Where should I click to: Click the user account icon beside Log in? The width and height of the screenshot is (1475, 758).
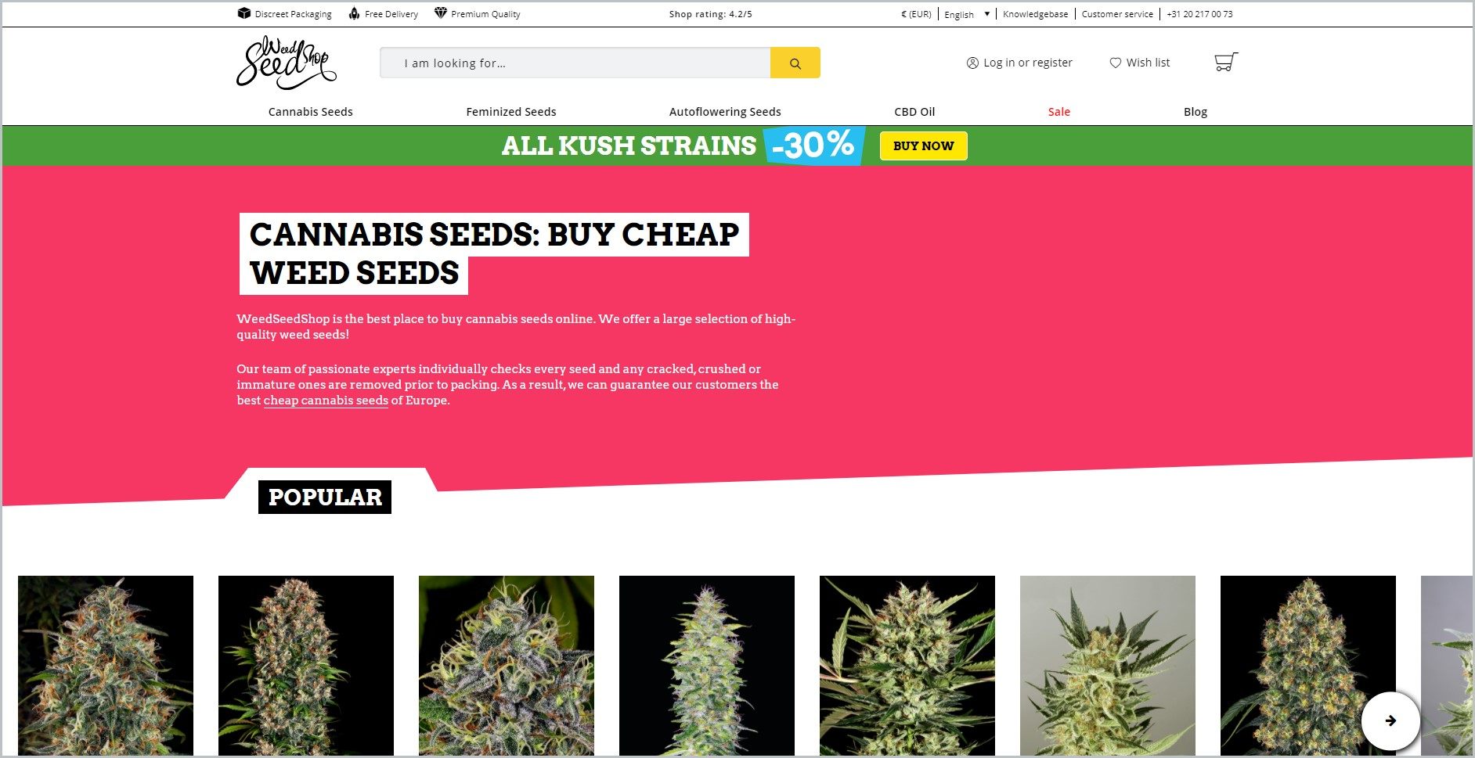pyautogui.click(x=972, y=63)
